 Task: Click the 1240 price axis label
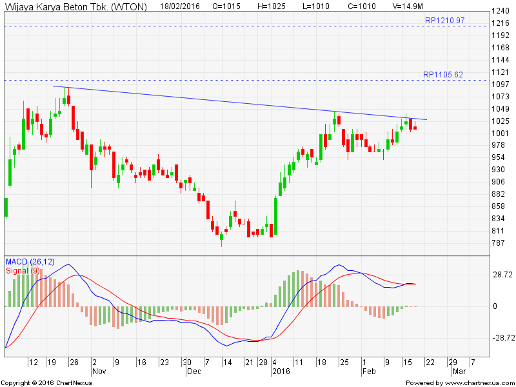(501, 11)
